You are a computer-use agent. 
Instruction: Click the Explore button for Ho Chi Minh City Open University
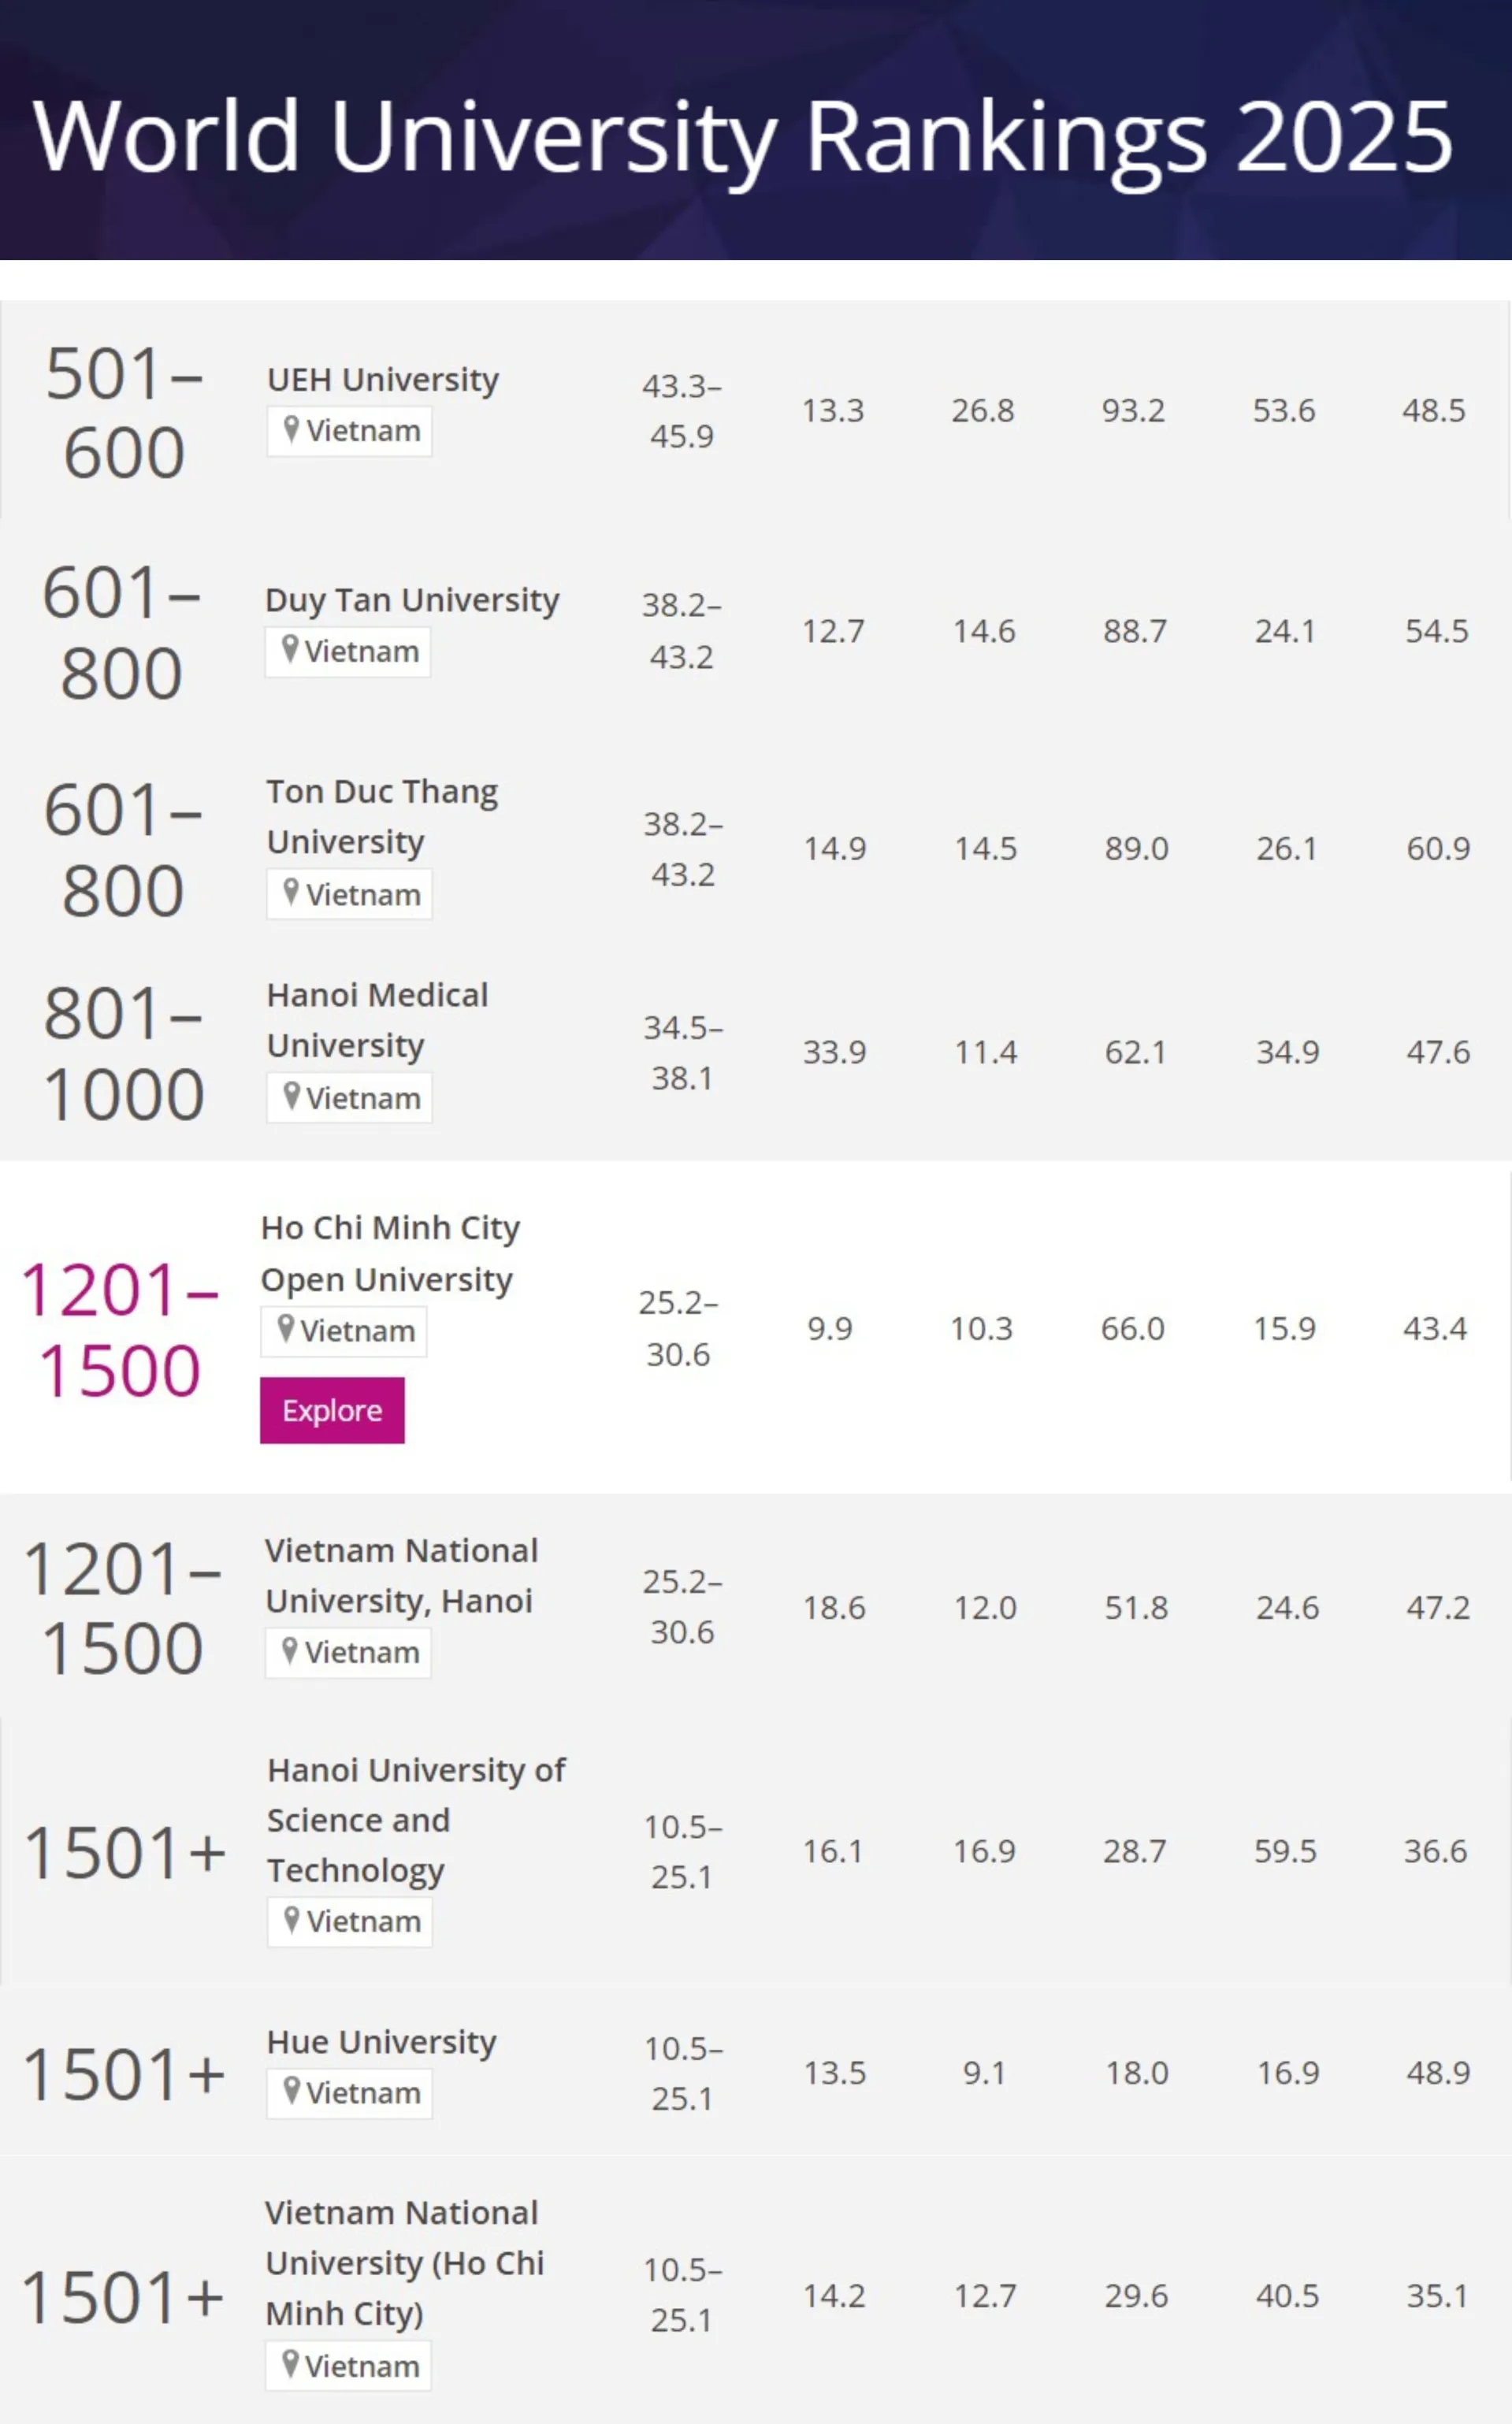[x=332, y=1410]
